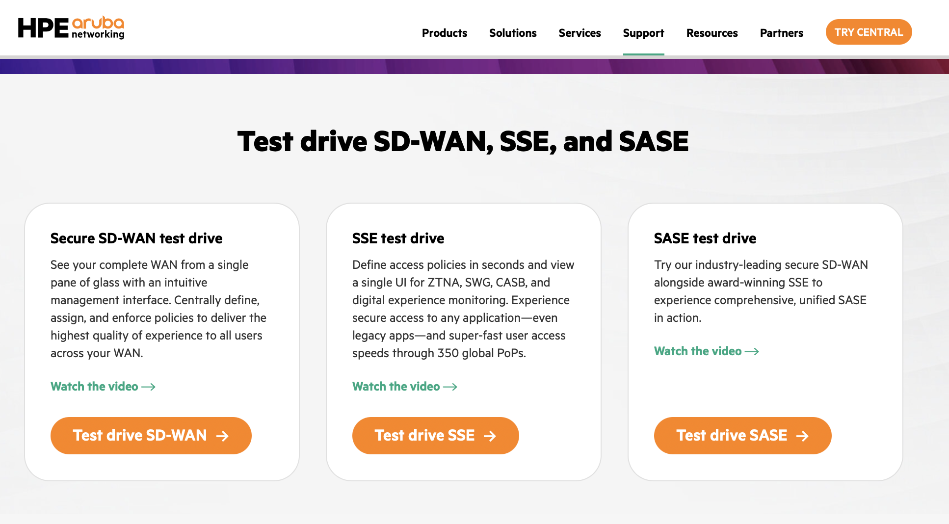Open the Products menu
This screenshot has height=524, width=949.
click(x=444, y=33)
